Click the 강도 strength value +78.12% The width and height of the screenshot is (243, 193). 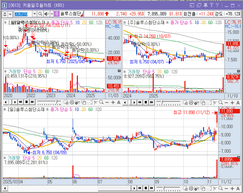pyautogui.click(x=233, y=14)
